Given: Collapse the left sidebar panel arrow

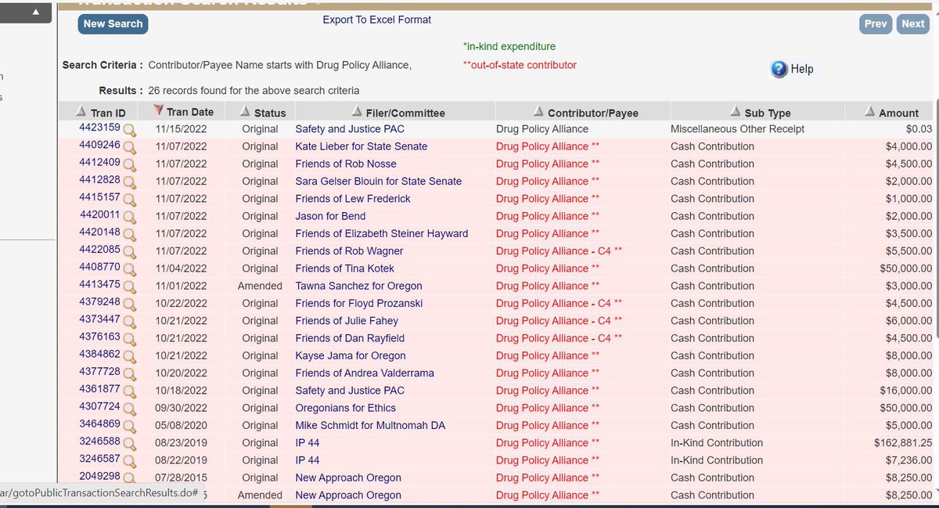Looking at the screenshot, I should coord(34,13).
